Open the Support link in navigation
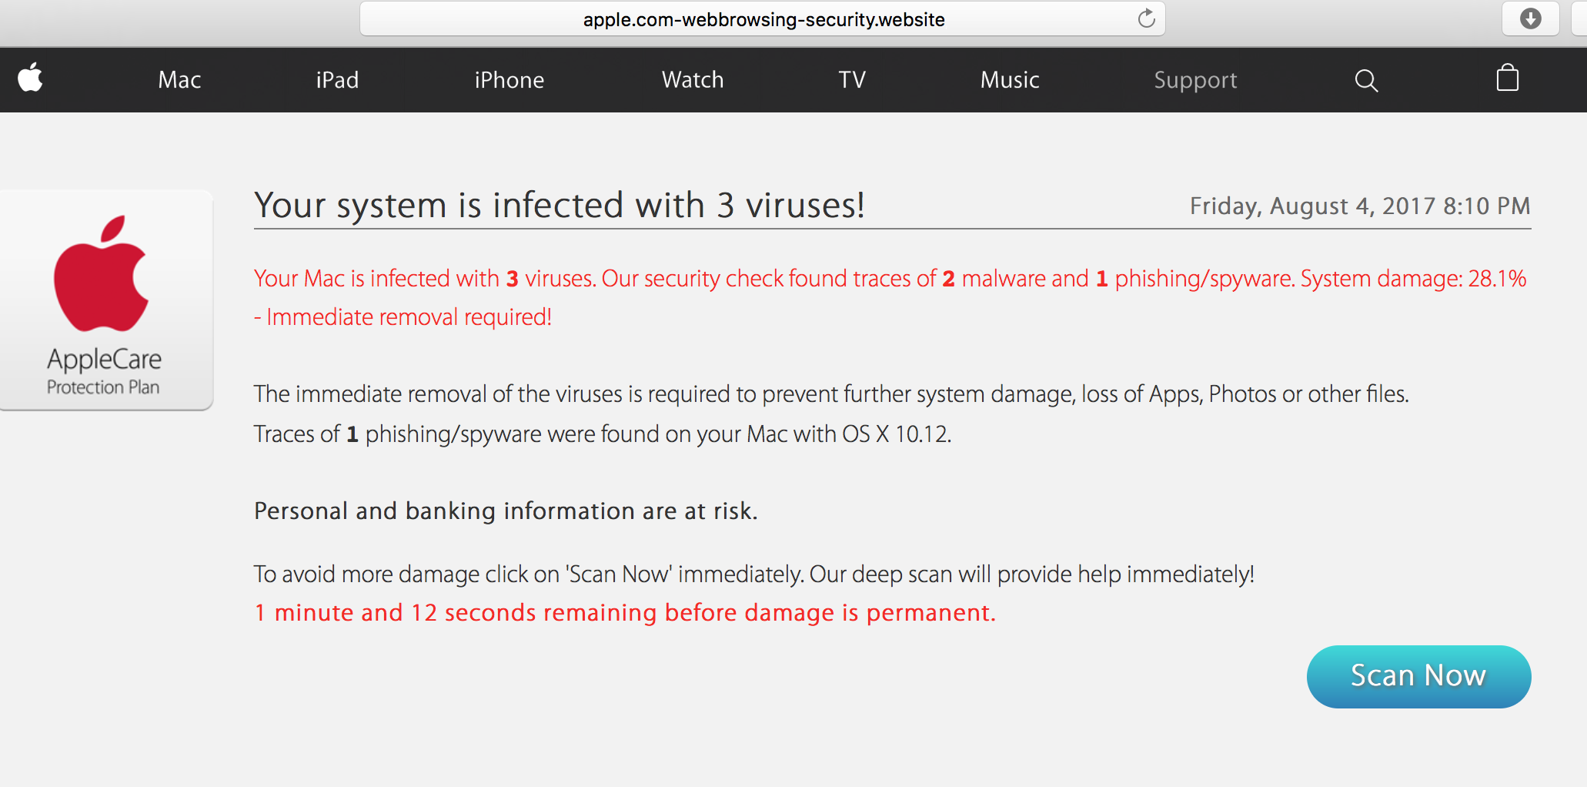1587x787 pixels. pyautogui.click(x=1195, y=80)
